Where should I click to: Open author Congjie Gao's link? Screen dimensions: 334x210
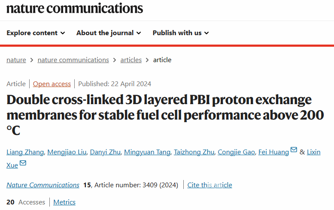[236, 152]
